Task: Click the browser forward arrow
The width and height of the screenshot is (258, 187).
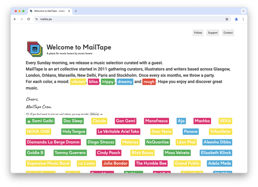Action: (21, 19)
